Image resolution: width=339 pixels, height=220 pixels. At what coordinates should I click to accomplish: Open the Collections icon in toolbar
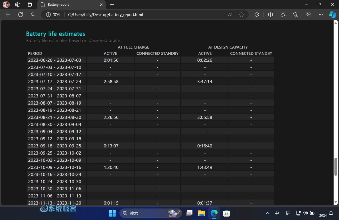click(x=296, y=15)
